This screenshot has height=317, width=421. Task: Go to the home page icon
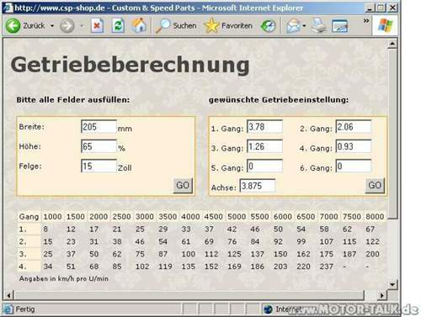pos(139,25)
